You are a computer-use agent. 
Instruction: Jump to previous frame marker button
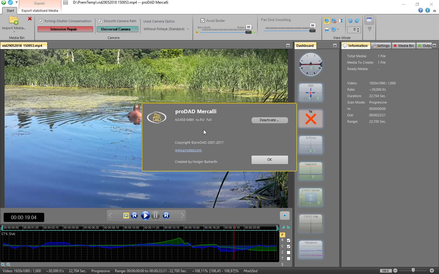pyautogui.click(x=134, y=216)
